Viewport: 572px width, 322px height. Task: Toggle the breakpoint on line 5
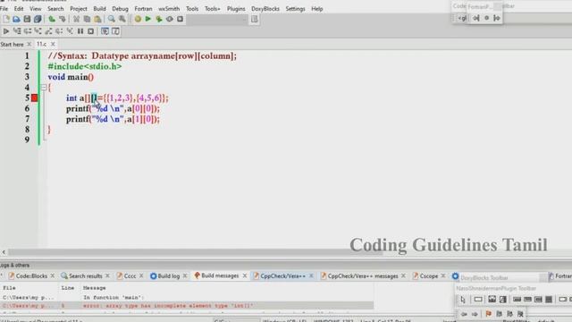click(x=34, y=97)
